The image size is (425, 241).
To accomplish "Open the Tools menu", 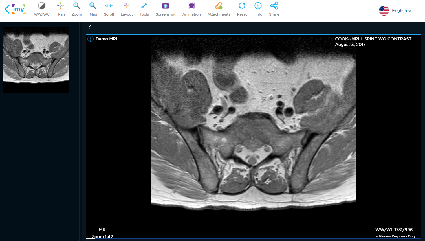I will 144,9.
